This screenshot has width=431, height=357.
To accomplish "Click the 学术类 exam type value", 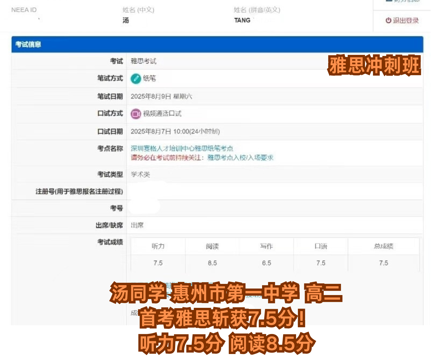I will click(x=140, y=174).
